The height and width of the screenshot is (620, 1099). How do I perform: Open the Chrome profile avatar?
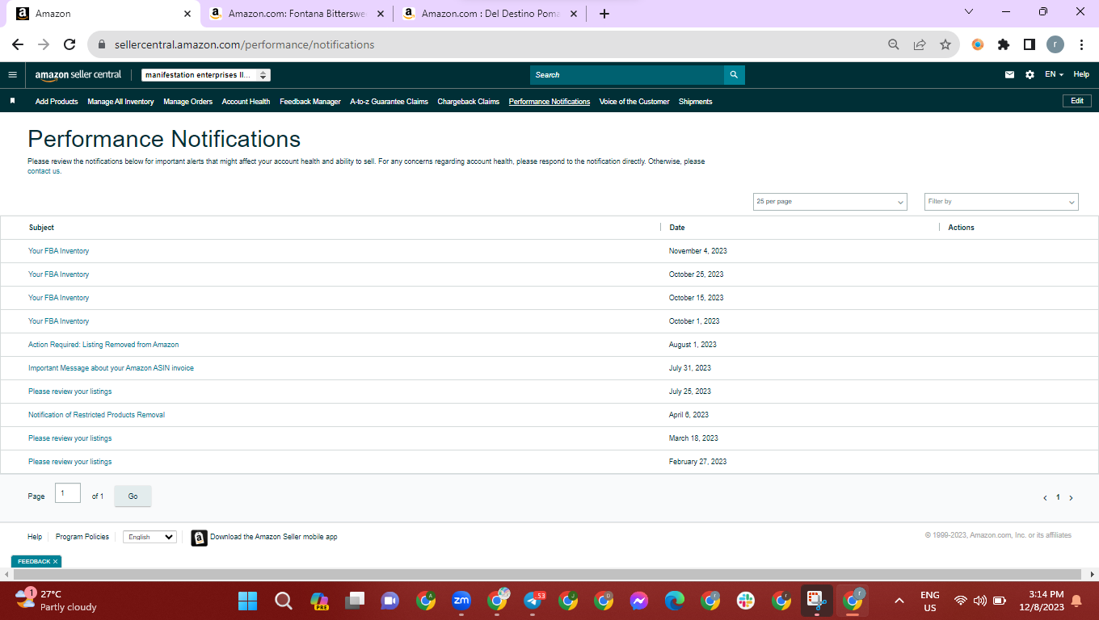(1055, 44)
